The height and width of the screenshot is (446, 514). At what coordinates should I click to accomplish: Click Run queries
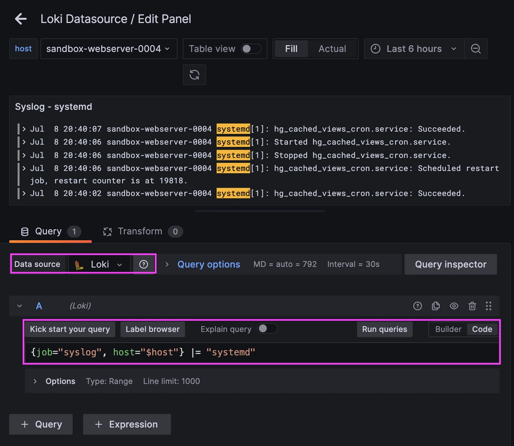click(385, 329)
